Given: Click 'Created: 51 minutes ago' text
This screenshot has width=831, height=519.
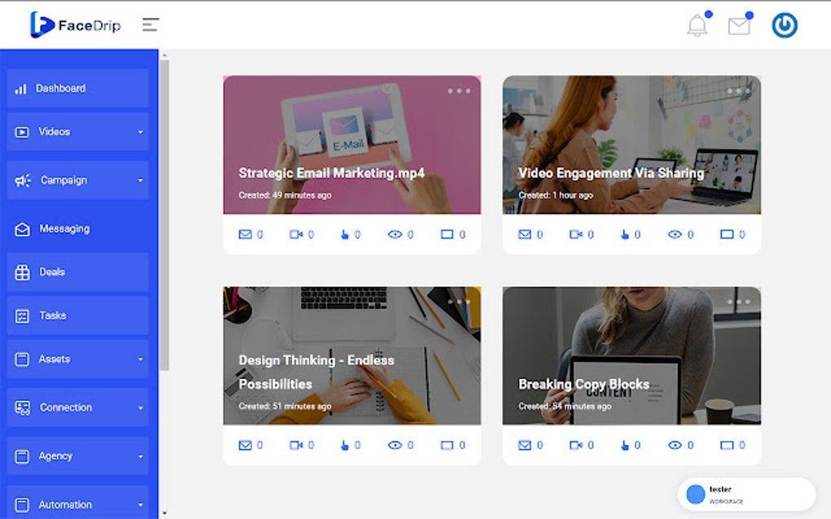Looking at the screenshot, I should (x=285, y=406).
